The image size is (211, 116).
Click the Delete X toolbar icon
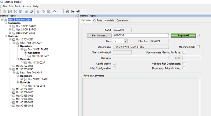point(15,11)
